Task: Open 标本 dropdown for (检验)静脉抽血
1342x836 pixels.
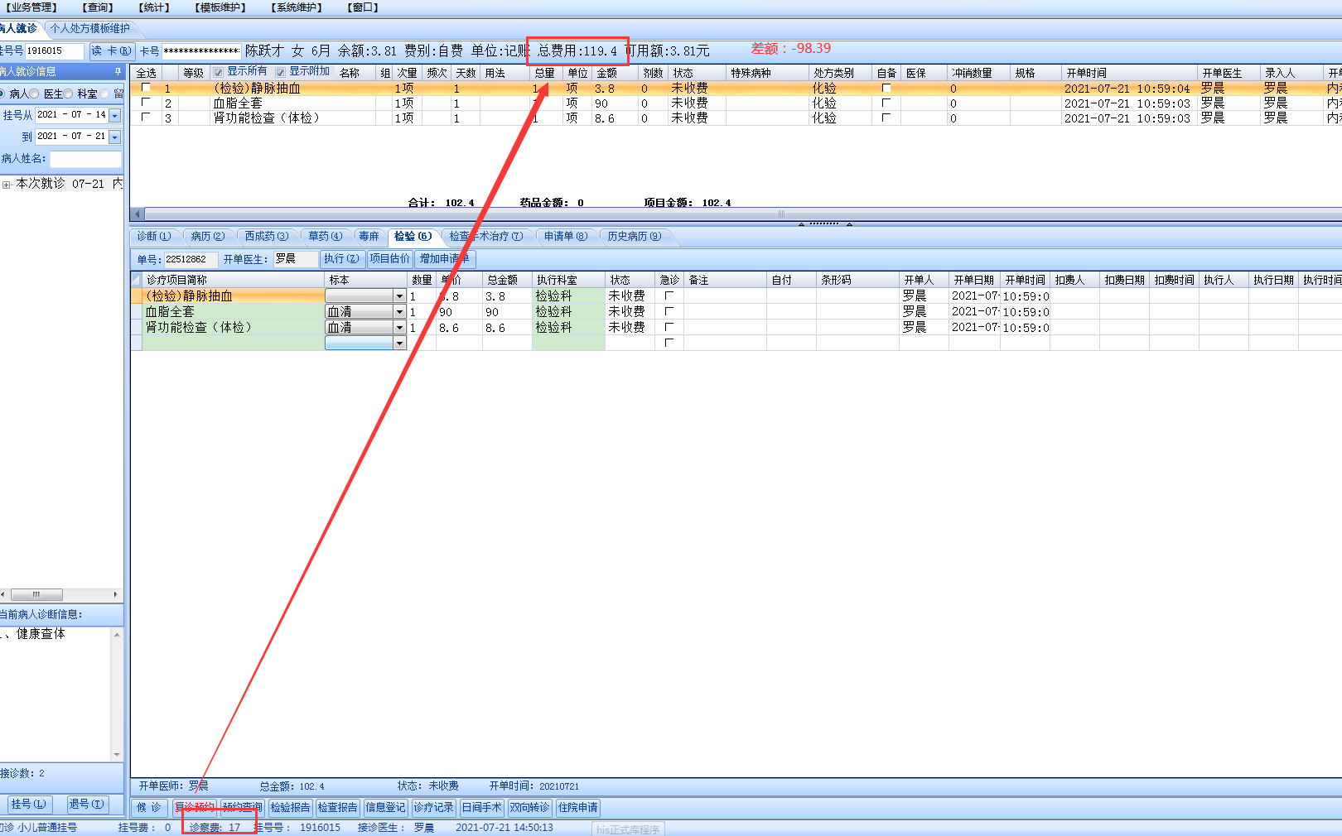Action: [x=399, y=296]
